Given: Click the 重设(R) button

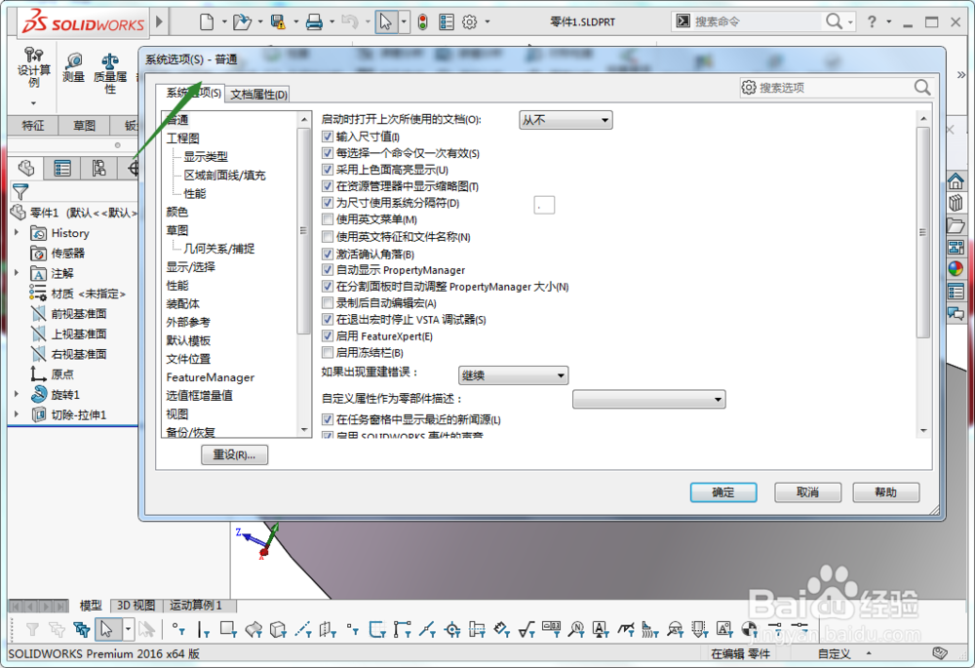Looking at the screenshot, I should (x=233, y=454).
